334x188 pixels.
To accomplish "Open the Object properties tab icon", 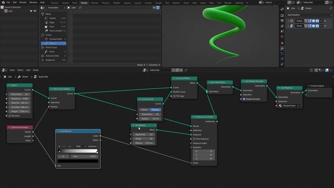I will click(282, 43).
